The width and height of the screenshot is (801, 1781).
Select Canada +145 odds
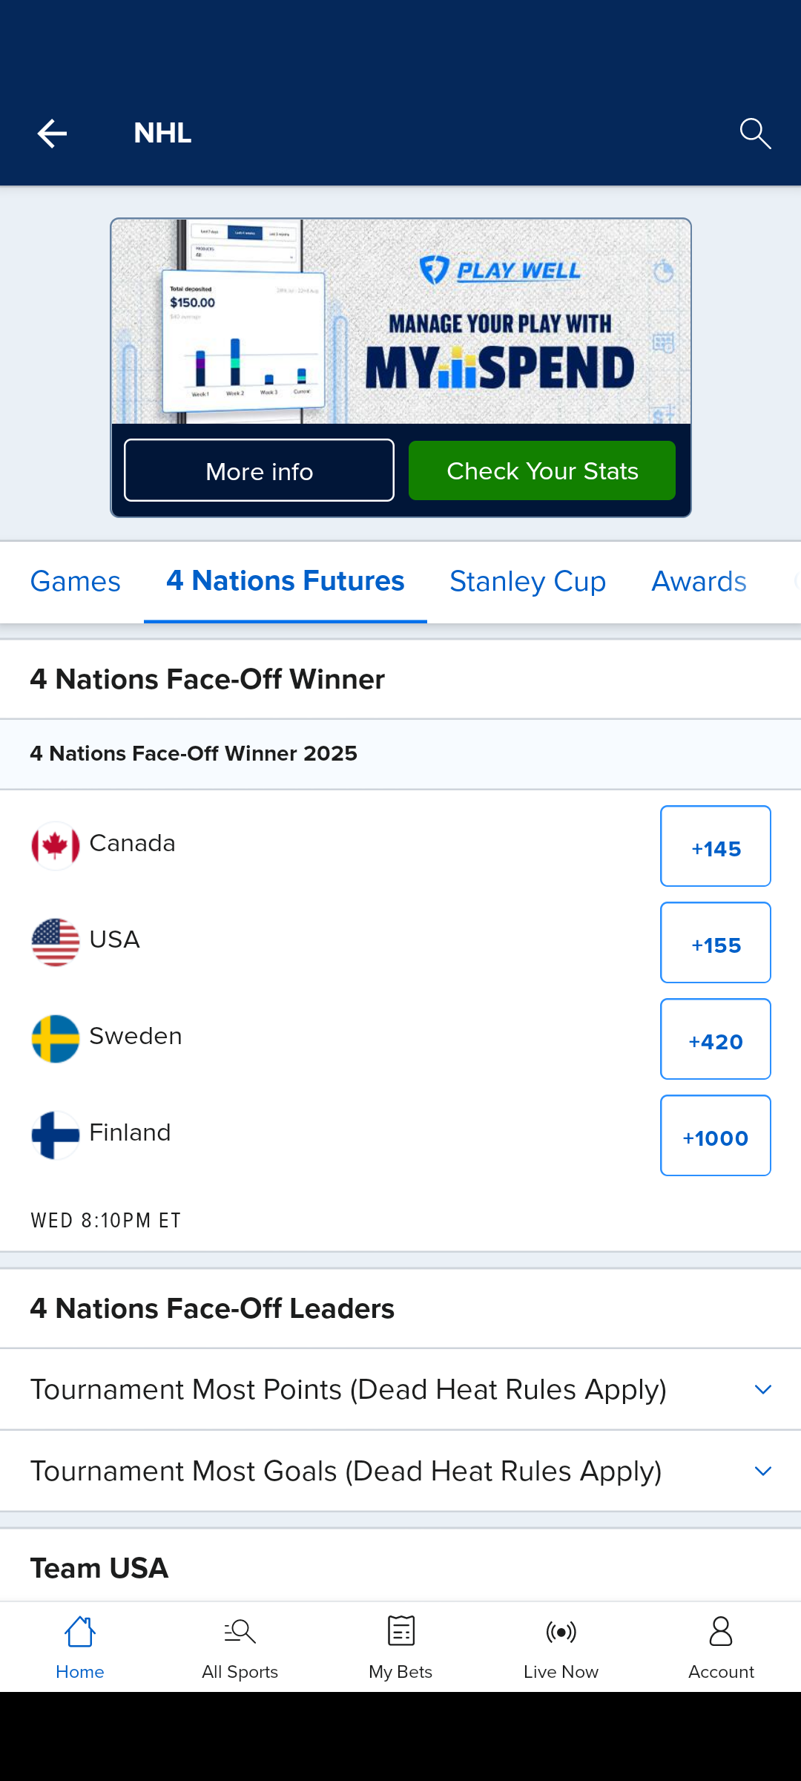coord(716,847)
